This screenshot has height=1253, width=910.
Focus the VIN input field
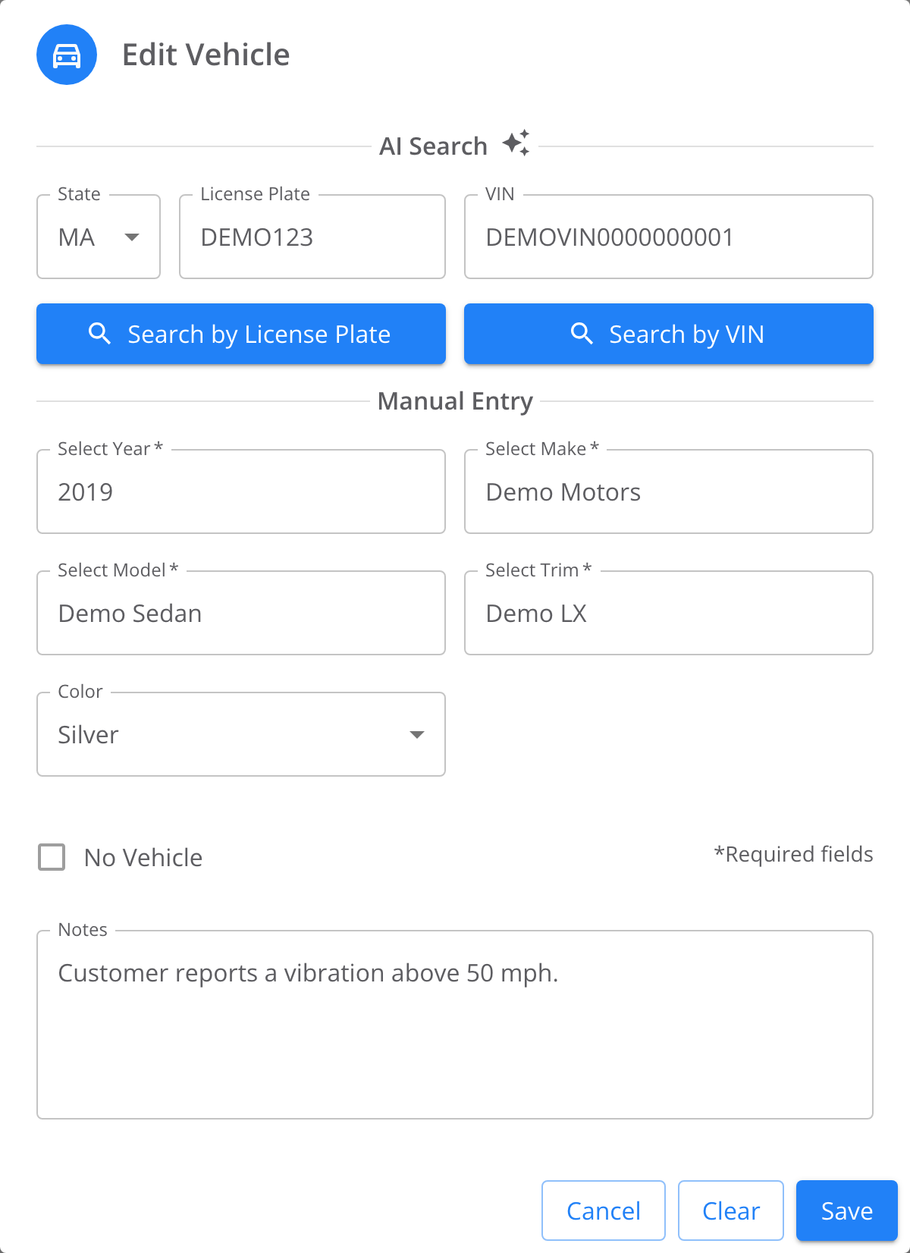pos(669,237)
